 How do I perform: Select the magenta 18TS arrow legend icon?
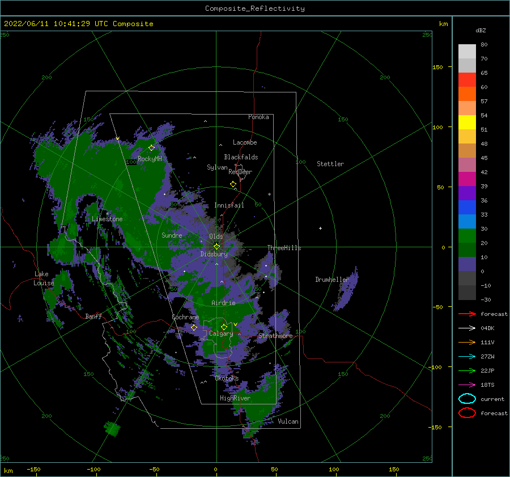467,385
